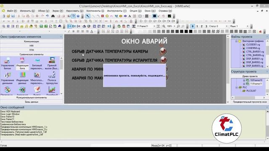The image size is (269, 151).
Task: Open the Экран menu
Action: 58,11
